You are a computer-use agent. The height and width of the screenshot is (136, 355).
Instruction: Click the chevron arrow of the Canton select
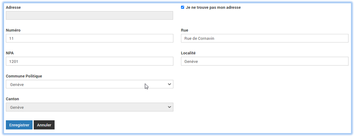point(169,107)
